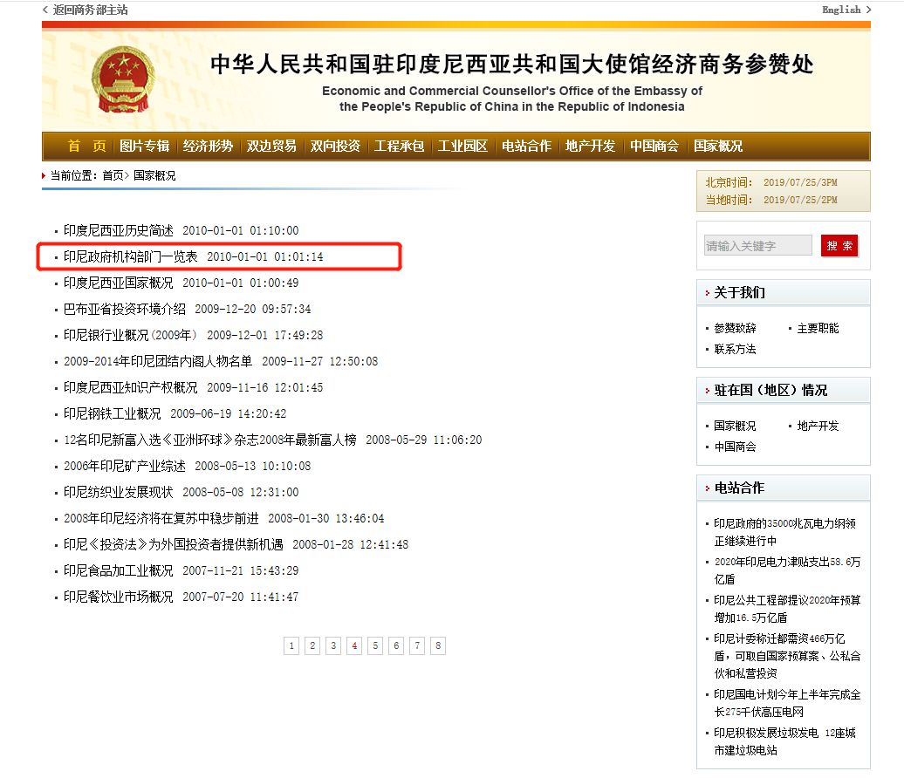904x778 pixels.
Task: Open the 双边贸易 section
Action: coord(271,146)
